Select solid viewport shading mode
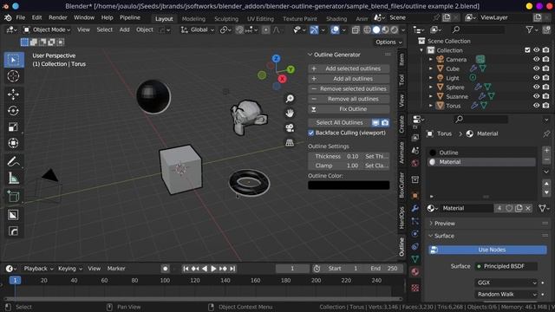The image size is (555, 312). 376,30
